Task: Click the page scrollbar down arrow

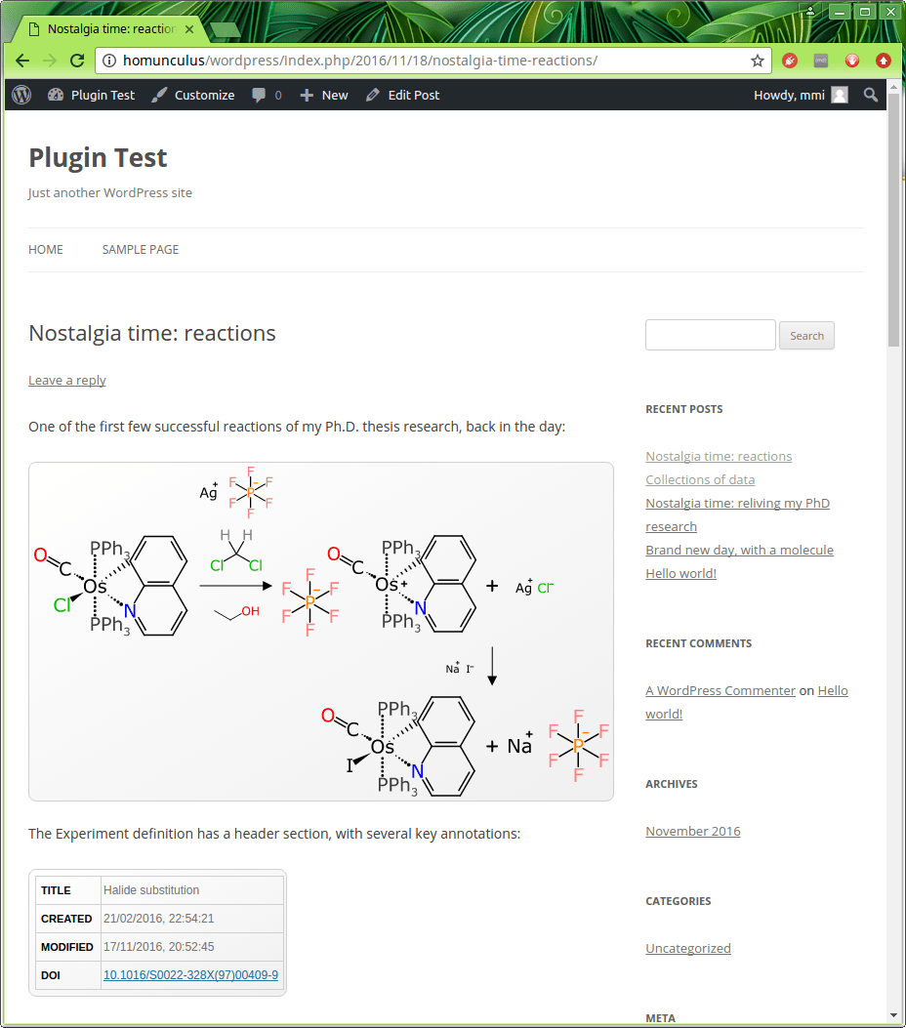Action: pos(894,1015)
